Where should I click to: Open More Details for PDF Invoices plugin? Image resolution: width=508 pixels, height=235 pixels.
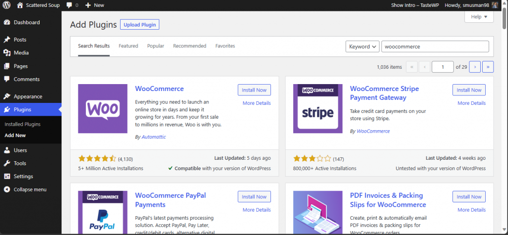coord(471,210)
